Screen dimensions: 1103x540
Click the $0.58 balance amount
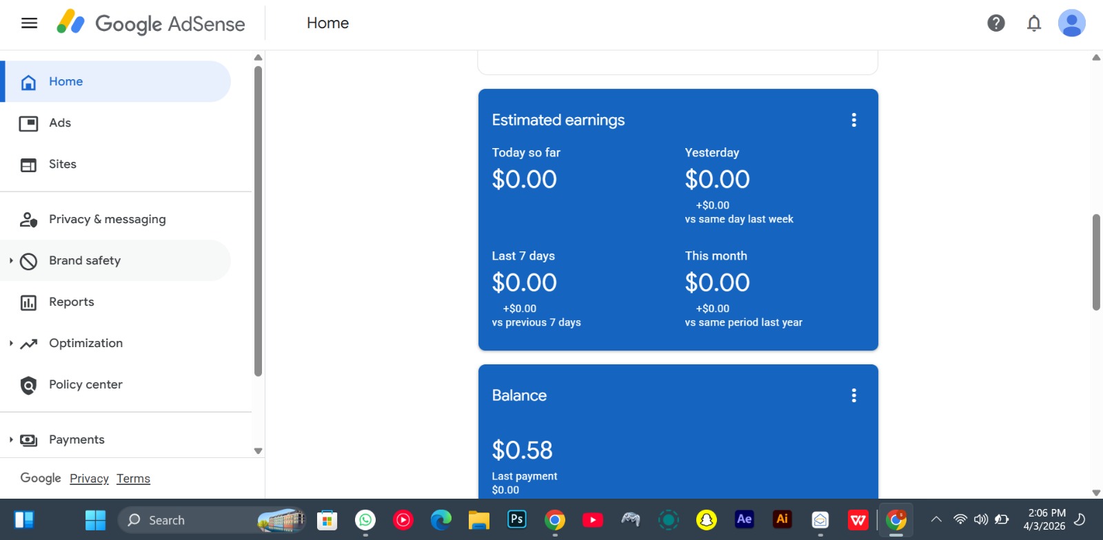point(522,450)
